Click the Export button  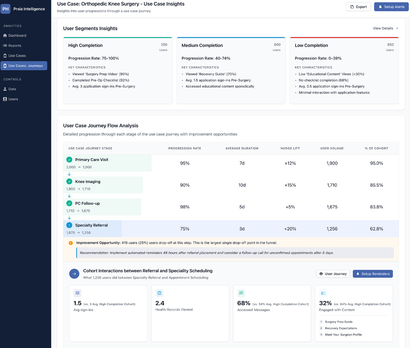coord(358,7)
